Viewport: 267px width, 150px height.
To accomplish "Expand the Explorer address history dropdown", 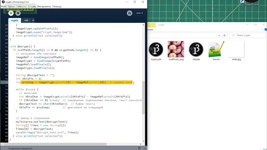I will point(219,35).
